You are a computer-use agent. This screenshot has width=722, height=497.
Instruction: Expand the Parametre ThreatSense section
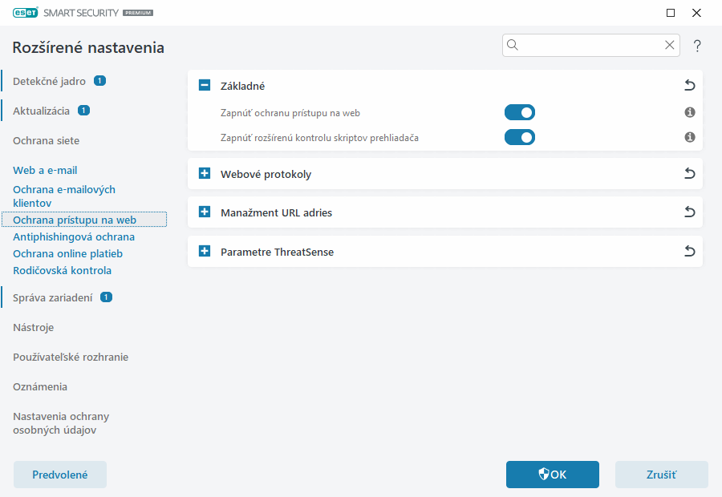coord(204,251)
